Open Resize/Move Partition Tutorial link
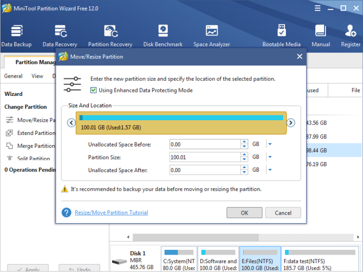This screenshot has height=272, width=363. point(111,213)
